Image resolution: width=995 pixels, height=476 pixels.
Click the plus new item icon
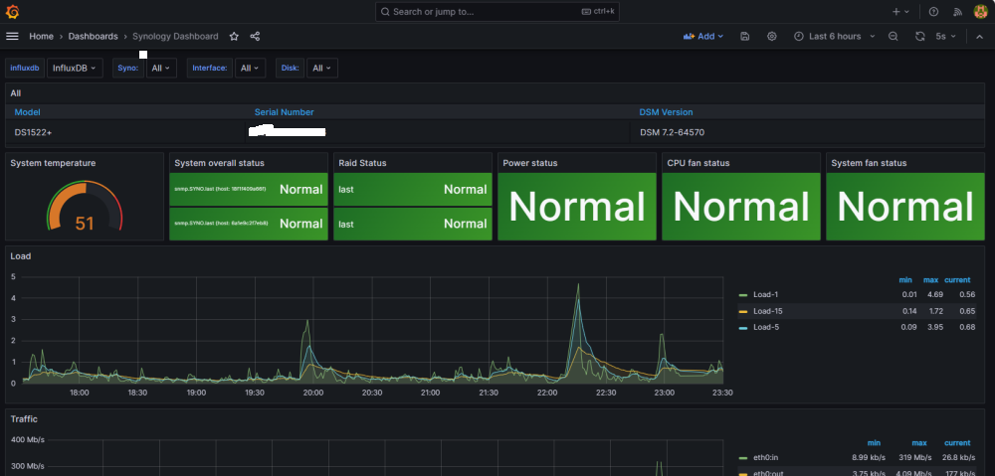point(900,11)
